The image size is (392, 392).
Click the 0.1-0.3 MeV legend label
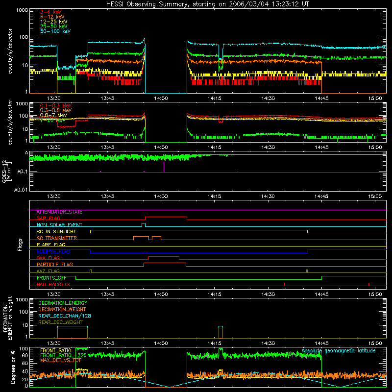pos(56,105)
